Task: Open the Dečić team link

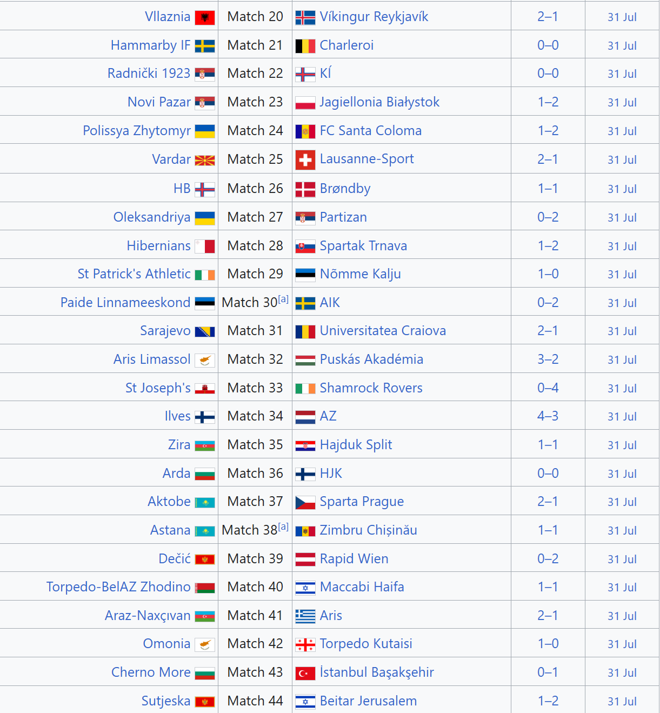Action: coord(175,558)
